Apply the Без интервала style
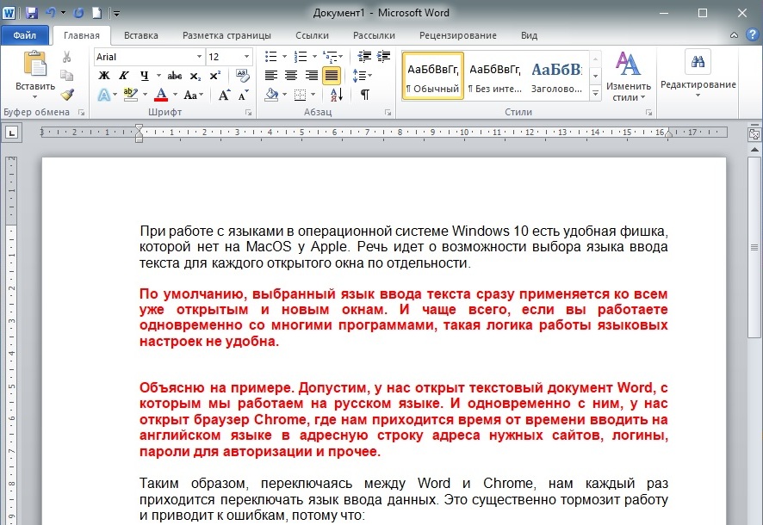The height and width of the screenshot is (525, 763). (x=495, y=77)
